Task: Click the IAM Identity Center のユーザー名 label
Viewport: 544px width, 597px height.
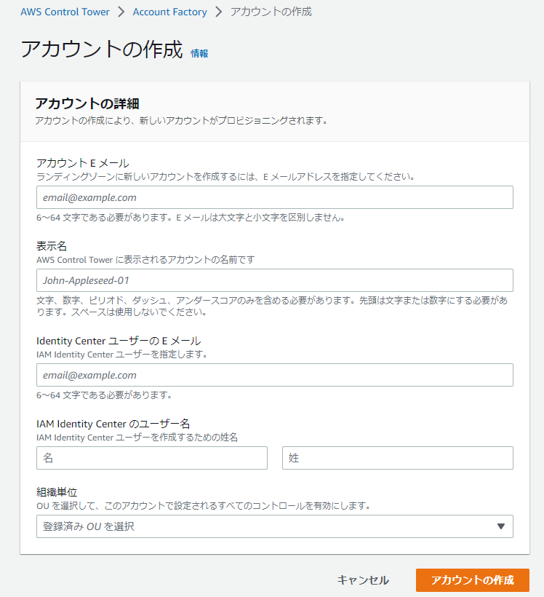Action: 113,424
